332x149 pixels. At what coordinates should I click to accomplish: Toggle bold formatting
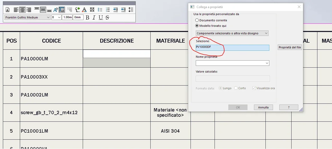pos(87,17)
